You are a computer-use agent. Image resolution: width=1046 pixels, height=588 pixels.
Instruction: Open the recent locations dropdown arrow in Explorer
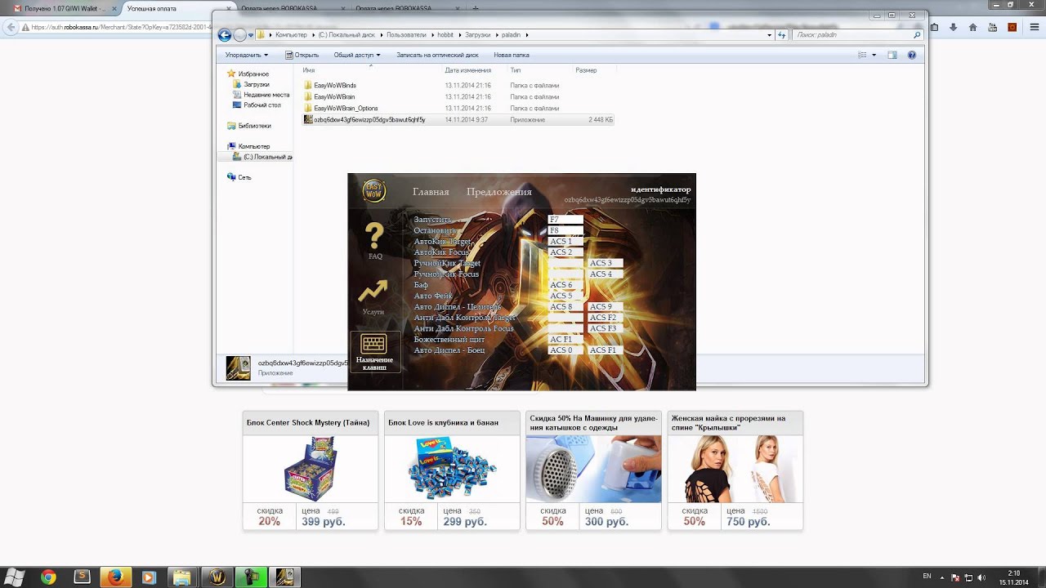[251, 35]
